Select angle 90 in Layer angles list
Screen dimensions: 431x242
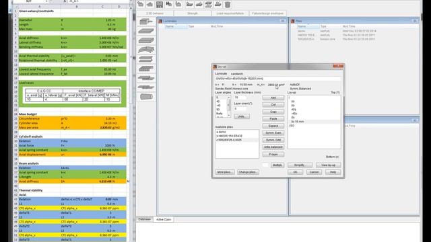click(x=218, y=110)
